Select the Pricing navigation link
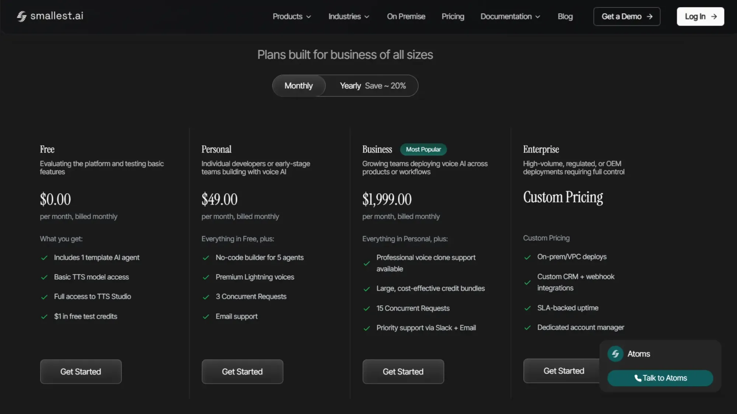 [x=453, y=17]
